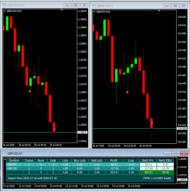This screenshot has width=190, height=191.
Task: Click the GBPUSD Nett PIPs value 11.70
Action: pos(165,168)
